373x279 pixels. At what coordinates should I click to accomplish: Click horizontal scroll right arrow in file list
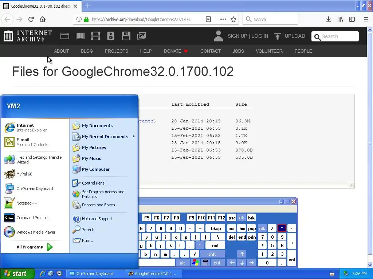[352, 185]
